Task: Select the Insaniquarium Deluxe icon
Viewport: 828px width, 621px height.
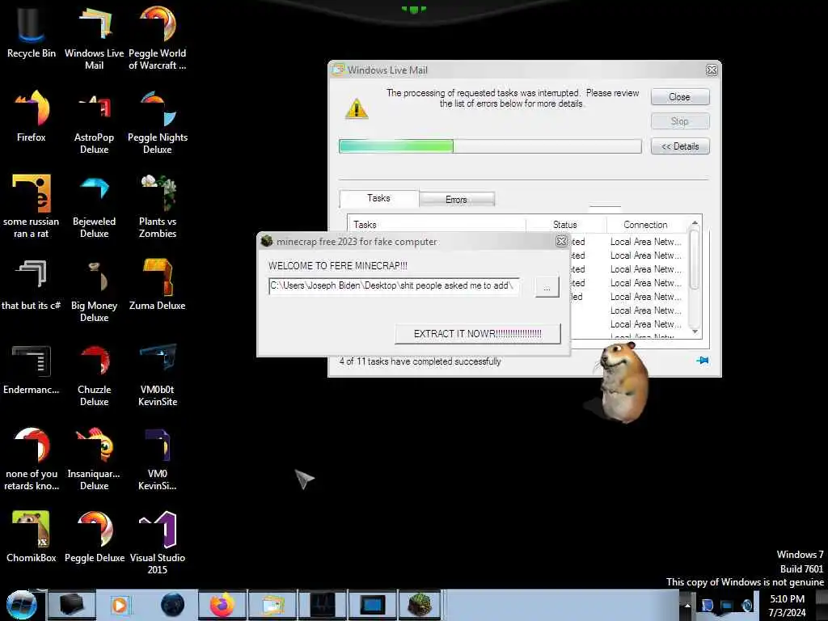Action: [94, 458]
